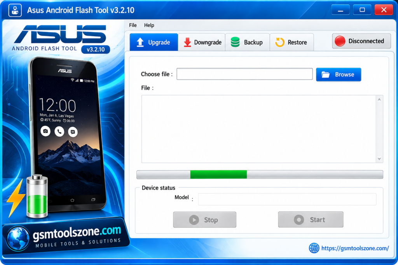The image size is (398, 265).
Task: Click the red down-arrow Downgrade icon
Action: 187,42
